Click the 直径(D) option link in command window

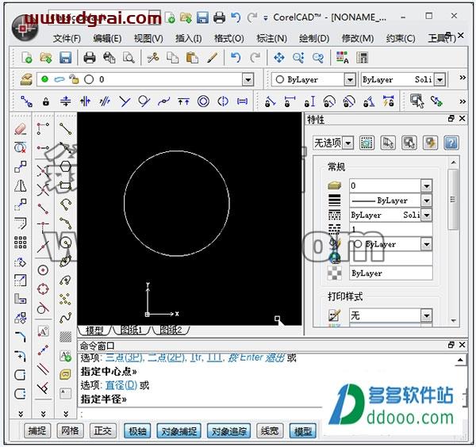(121, 385)
